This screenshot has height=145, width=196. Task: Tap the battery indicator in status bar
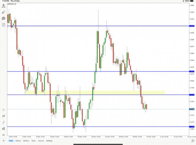192,1
